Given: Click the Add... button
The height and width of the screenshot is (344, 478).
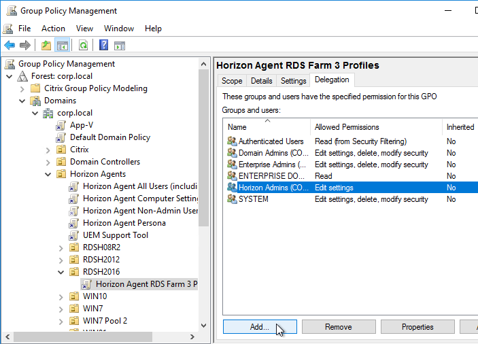Looking at the screenshot, I should pyautogui.click(x=260, y=326).
